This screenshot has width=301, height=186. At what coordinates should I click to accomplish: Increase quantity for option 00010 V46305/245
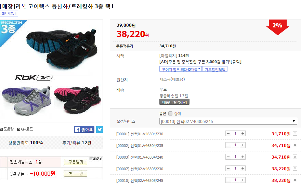[x=243, y=180]
